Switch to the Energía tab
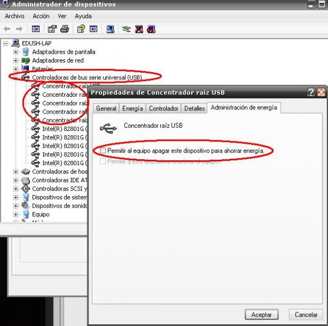Image resolution: width=328 pixels, height=326 pixels. point(133,108)
